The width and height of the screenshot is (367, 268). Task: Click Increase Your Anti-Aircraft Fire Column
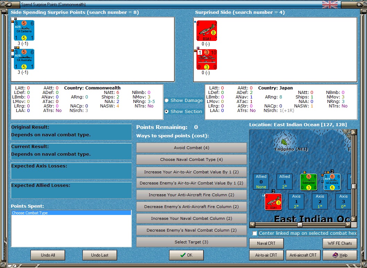tap(191, 195)
